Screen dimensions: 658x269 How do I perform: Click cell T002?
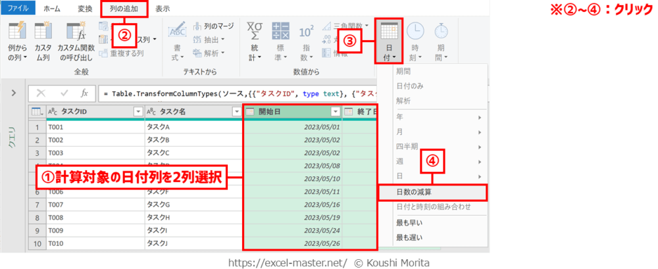coord(95,139)
